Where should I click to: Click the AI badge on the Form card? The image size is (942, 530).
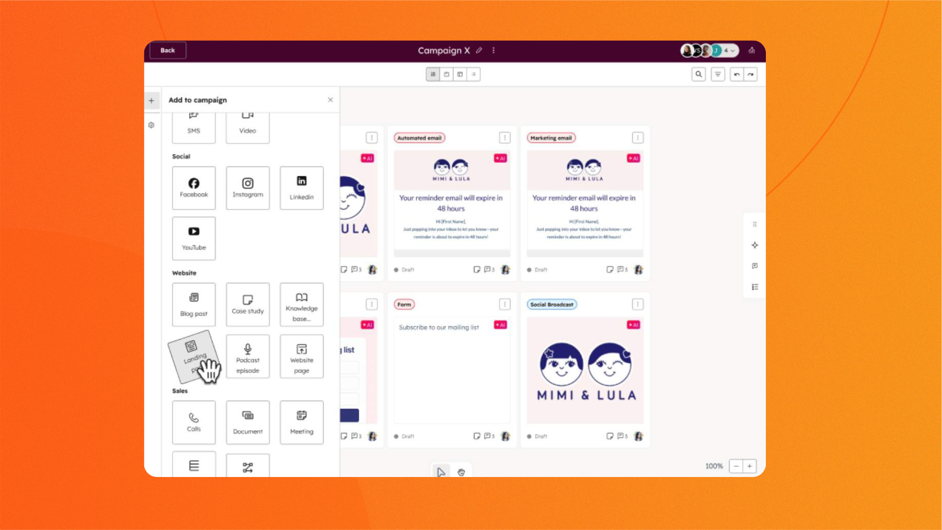(500, 325)
